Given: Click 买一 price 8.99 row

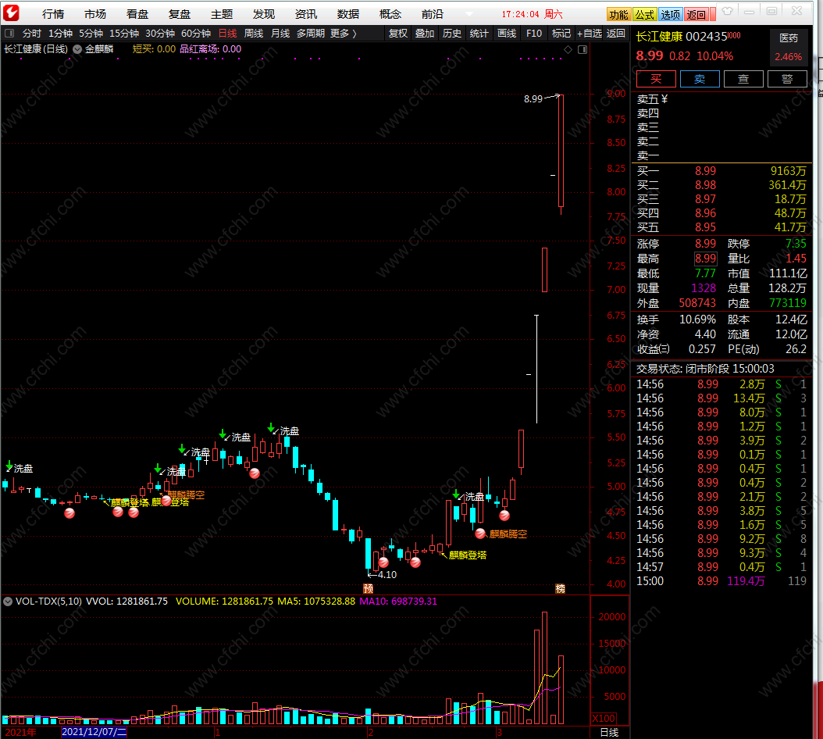Looking at the screenshot, I should pos(721,171).
